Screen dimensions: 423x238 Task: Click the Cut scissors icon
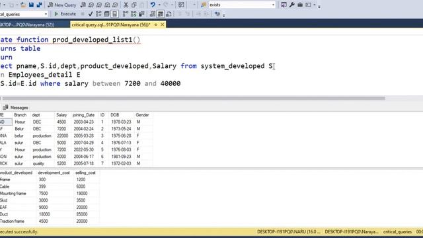click(x=126, y=5)
